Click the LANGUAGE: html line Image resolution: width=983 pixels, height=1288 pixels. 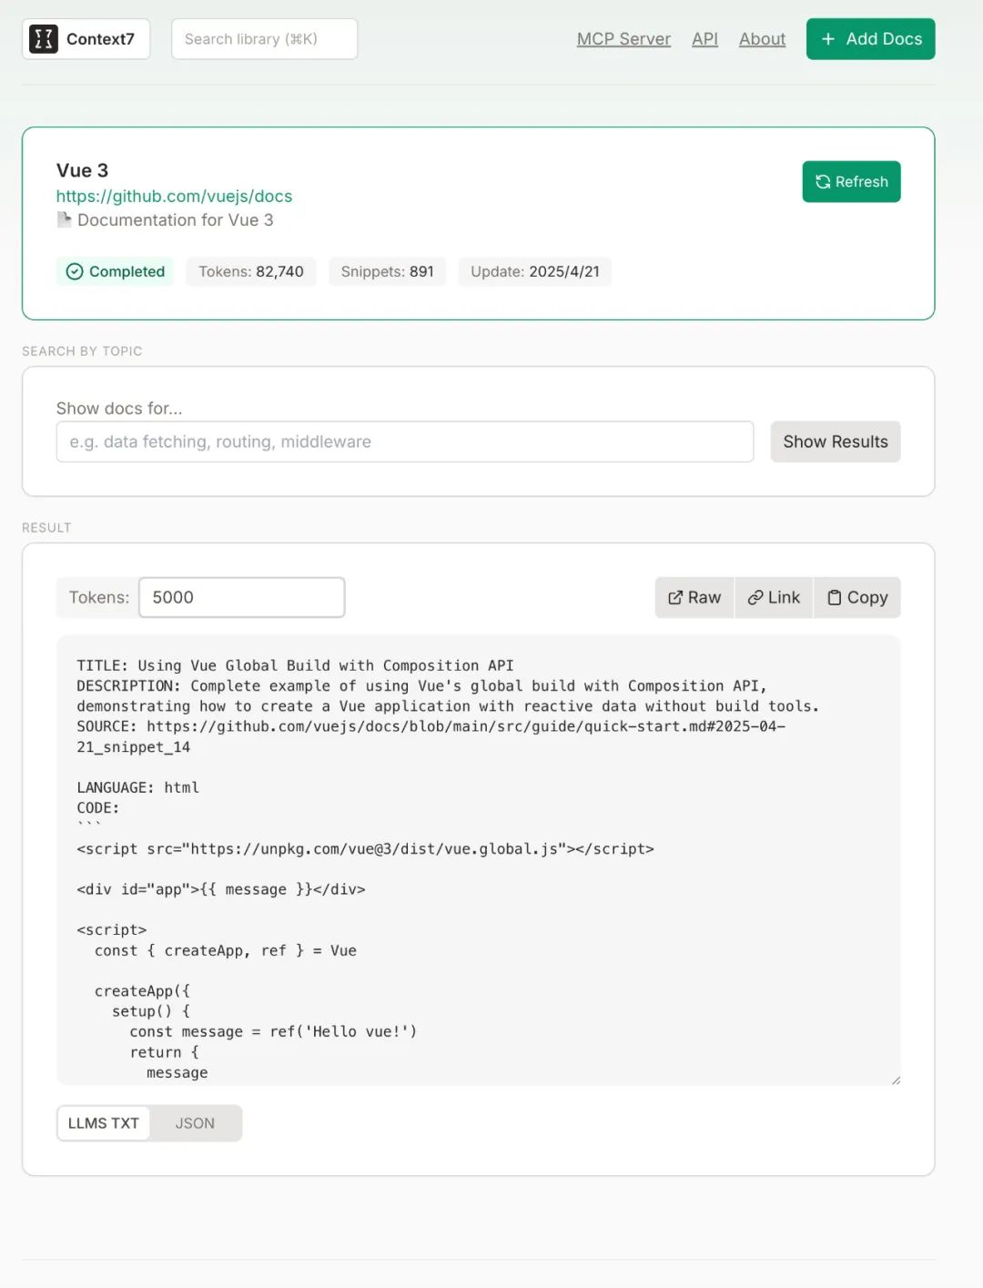tap(137, 787)
